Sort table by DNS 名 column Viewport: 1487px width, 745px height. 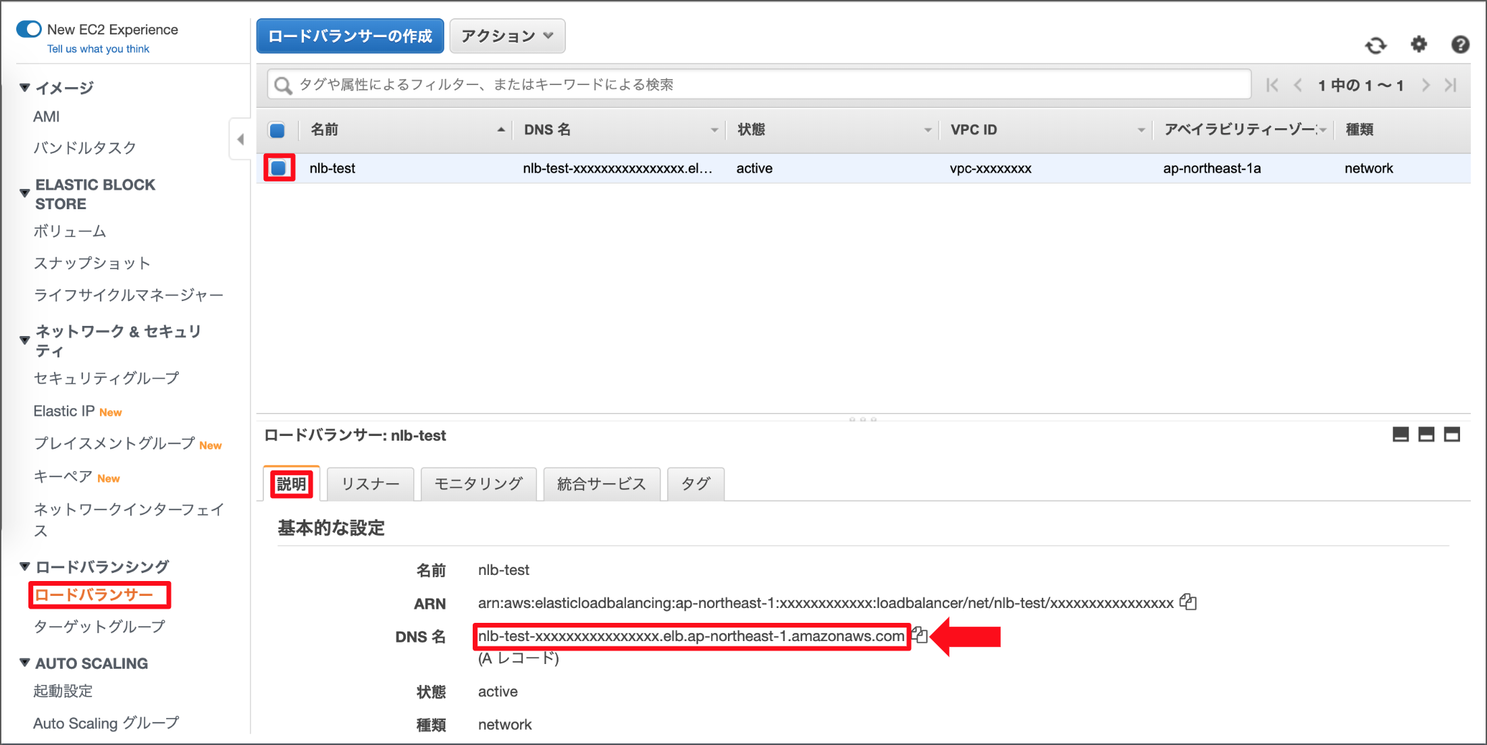[x=620, y=130]
